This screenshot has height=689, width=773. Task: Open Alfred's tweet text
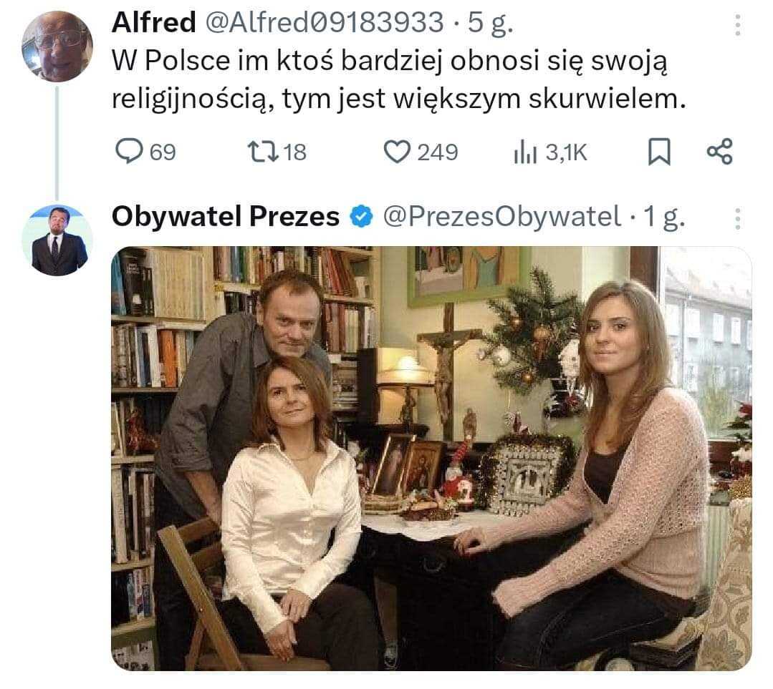398,80
